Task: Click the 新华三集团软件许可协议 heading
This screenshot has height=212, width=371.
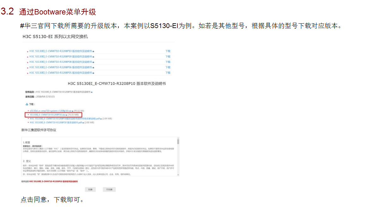Action: point(39,130)
